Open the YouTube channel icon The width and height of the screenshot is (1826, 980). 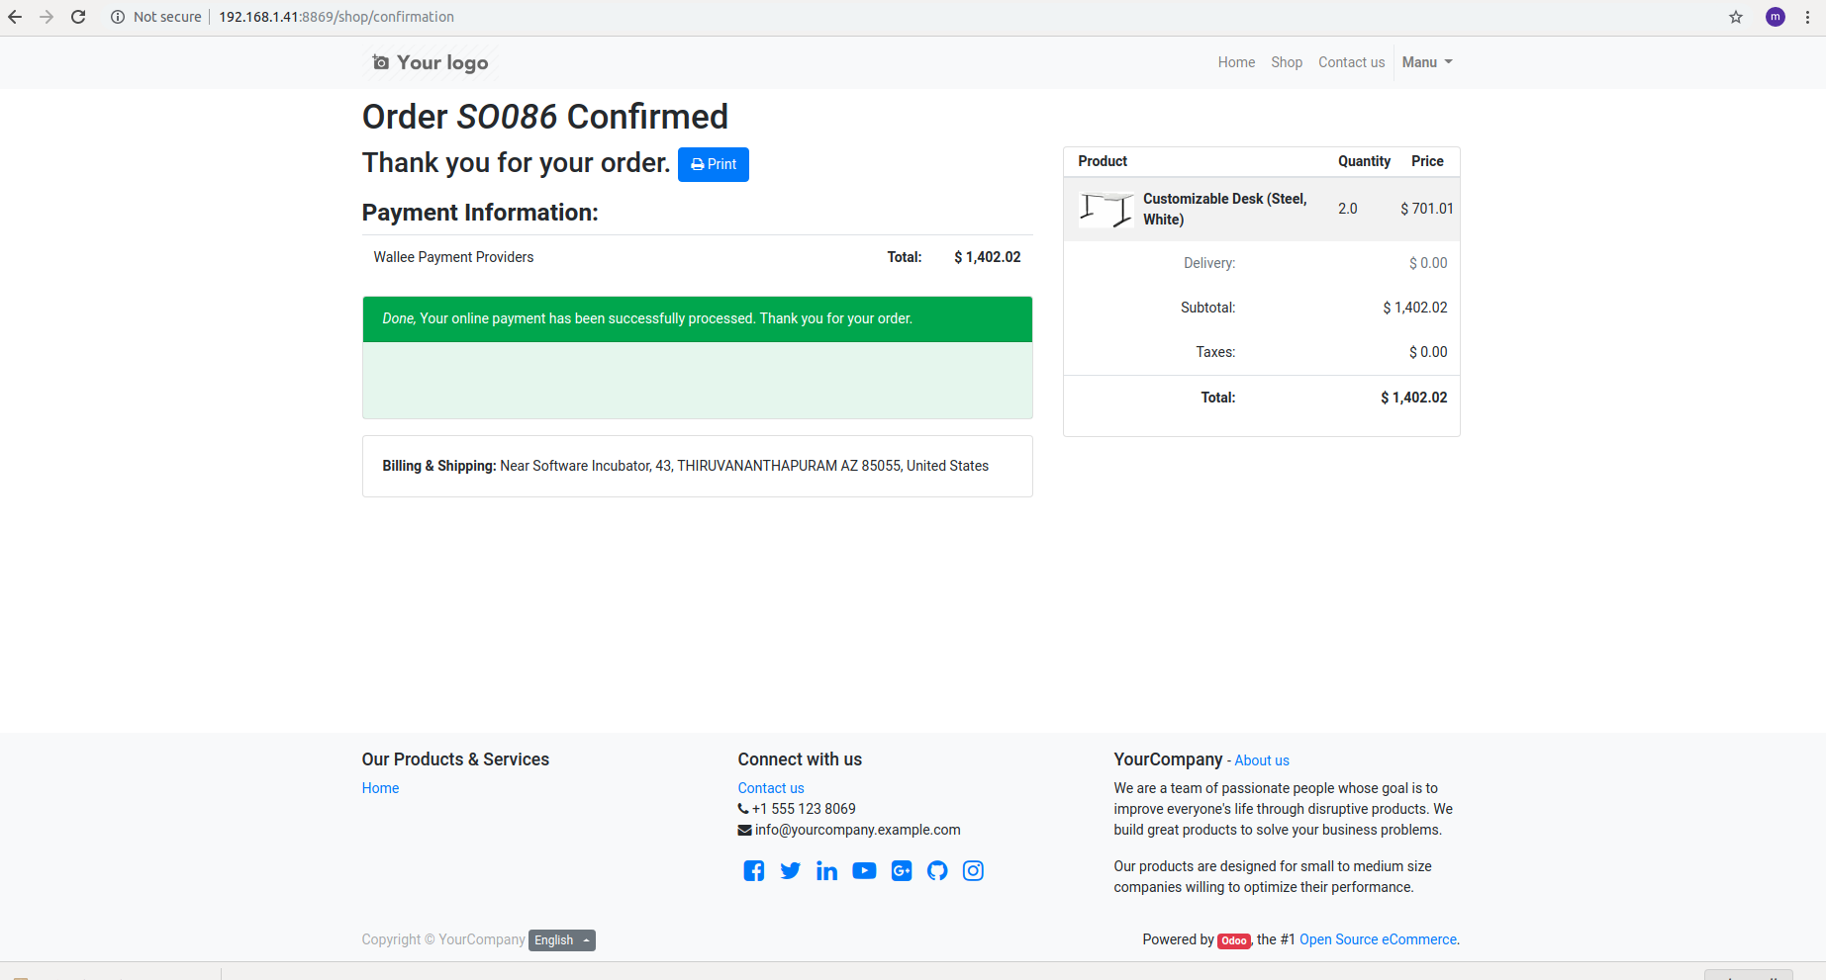click(864, 870)
